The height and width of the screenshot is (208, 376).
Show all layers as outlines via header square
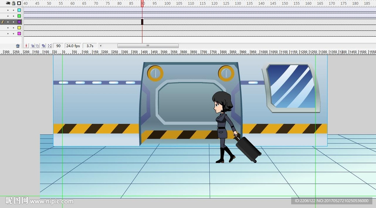[19, 3]
